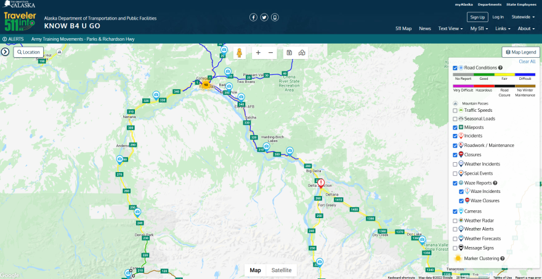Open the Twitter social icon
Viewport: 542px width, 279px height.
click(264, 17)
